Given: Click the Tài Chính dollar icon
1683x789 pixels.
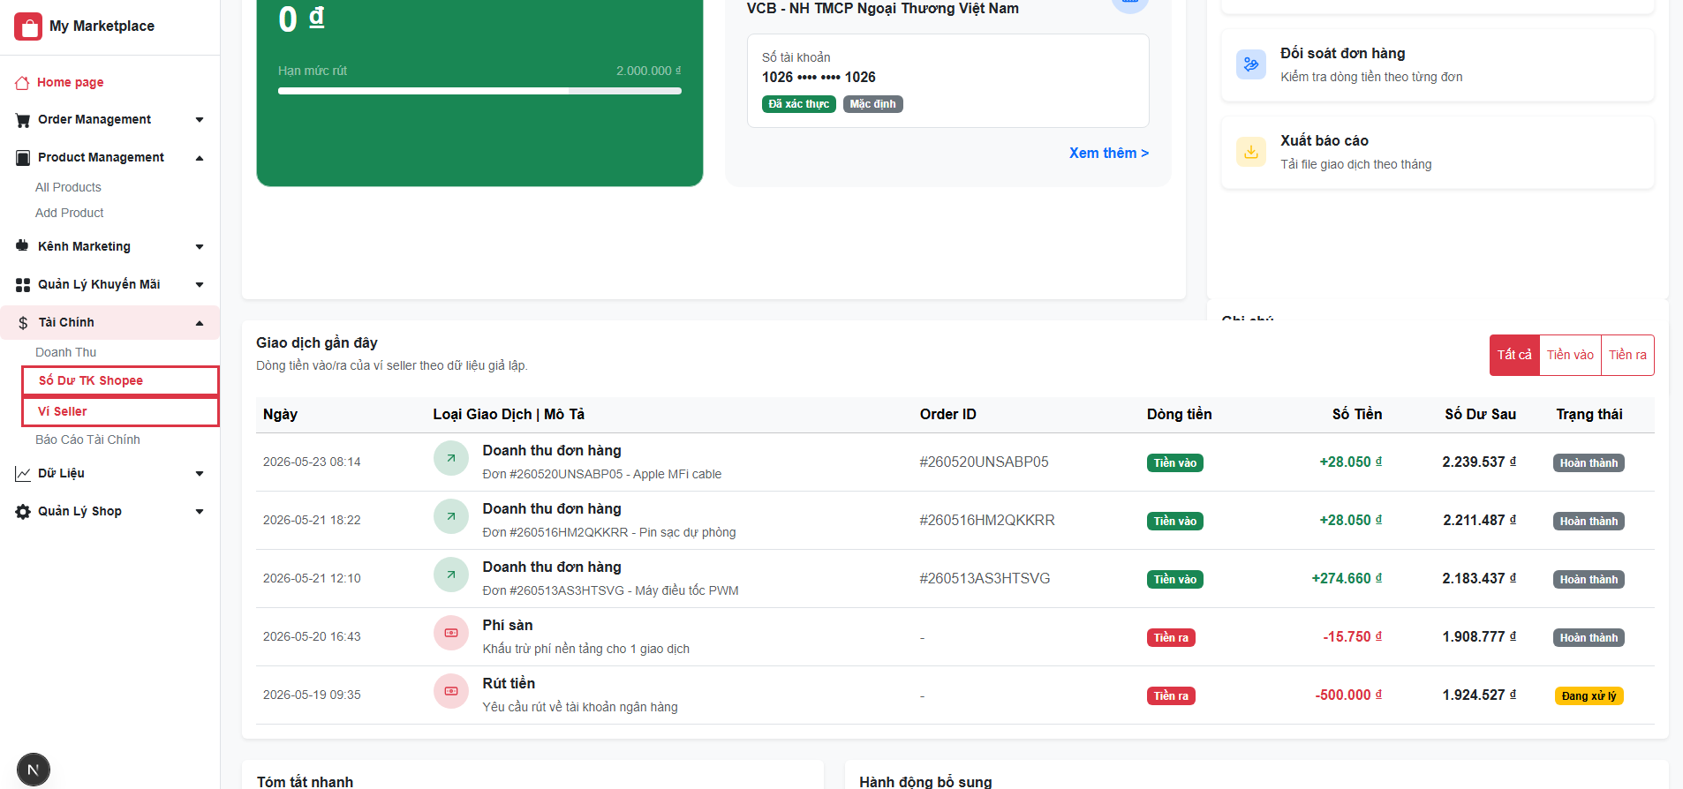Looking at the screenshot, I should 23,323.
